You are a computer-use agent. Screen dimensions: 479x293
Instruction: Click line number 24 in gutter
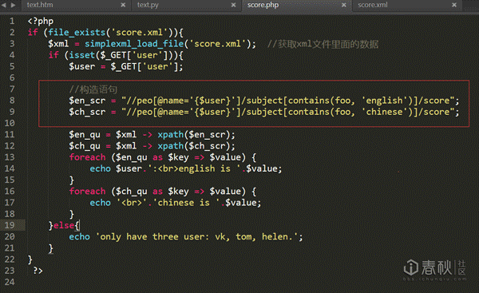10,282
